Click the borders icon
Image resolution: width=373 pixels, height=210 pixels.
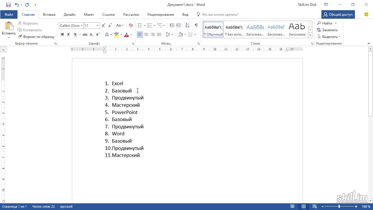[190, 34]
